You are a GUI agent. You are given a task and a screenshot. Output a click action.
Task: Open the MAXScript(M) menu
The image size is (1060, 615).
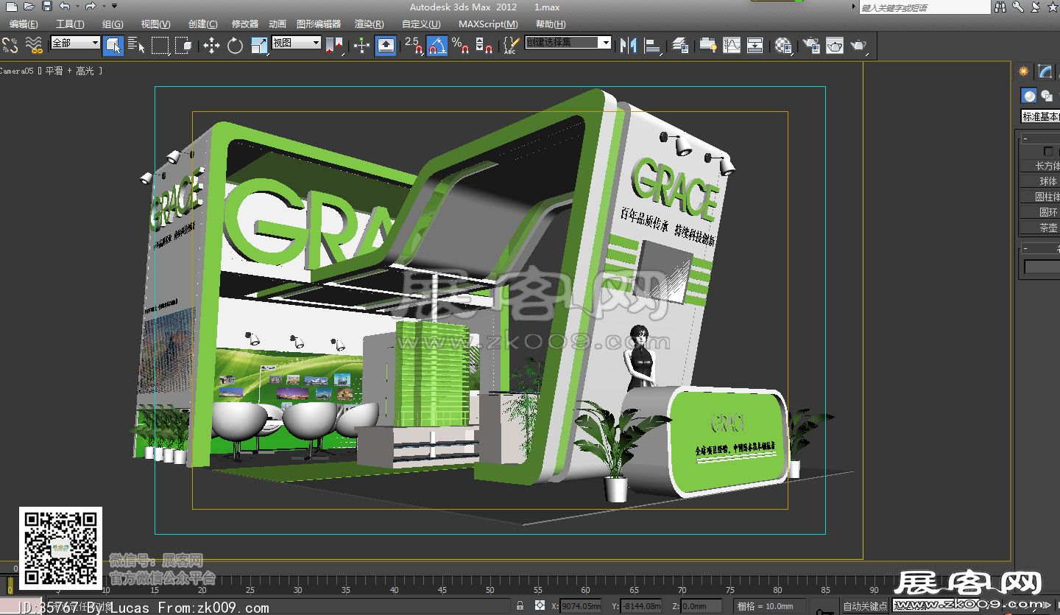488,24
